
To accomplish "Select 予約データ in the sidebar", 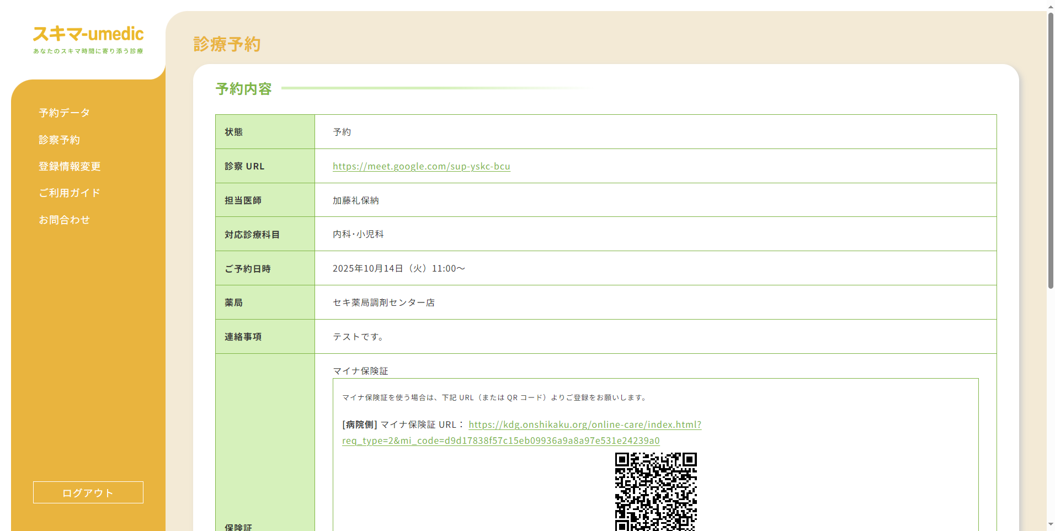I will pos(63,113).
